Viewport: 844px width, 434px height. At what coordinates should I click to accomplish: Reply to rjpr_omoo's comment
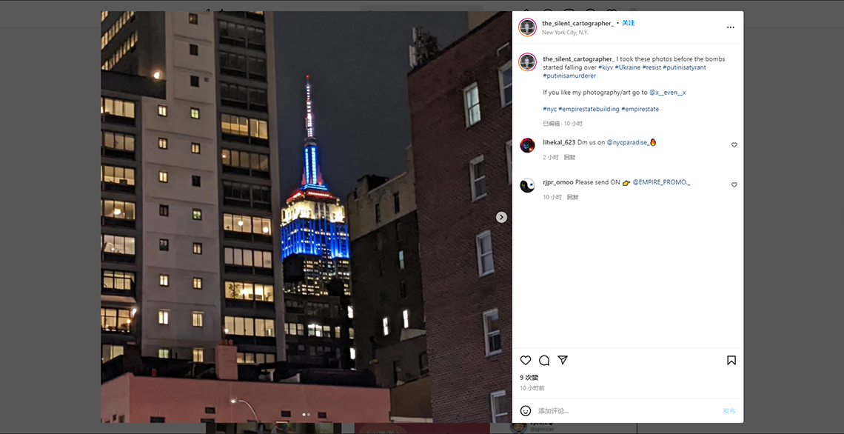click(573, 198)
